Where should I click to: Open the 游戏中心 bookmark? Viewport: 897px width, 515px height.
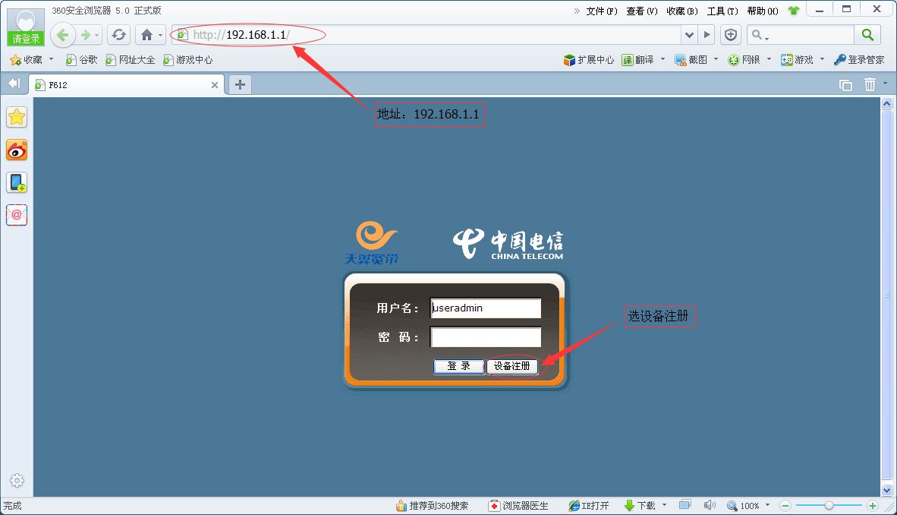coord(187,59)
